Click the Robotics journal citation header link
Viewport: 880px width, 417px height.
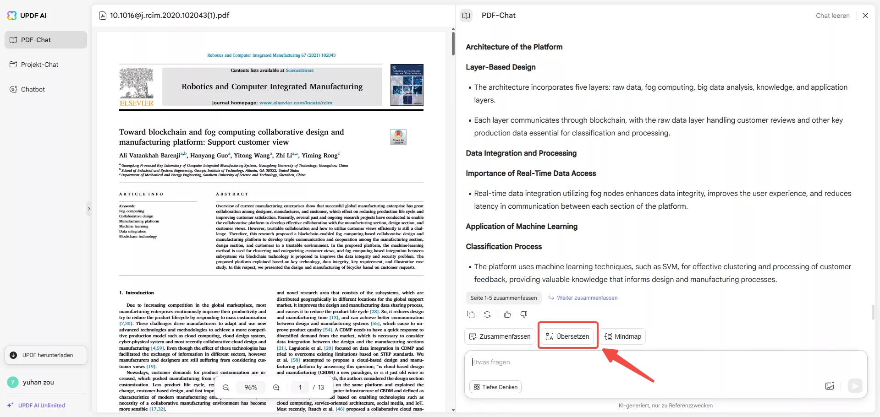tap(271, 55)
